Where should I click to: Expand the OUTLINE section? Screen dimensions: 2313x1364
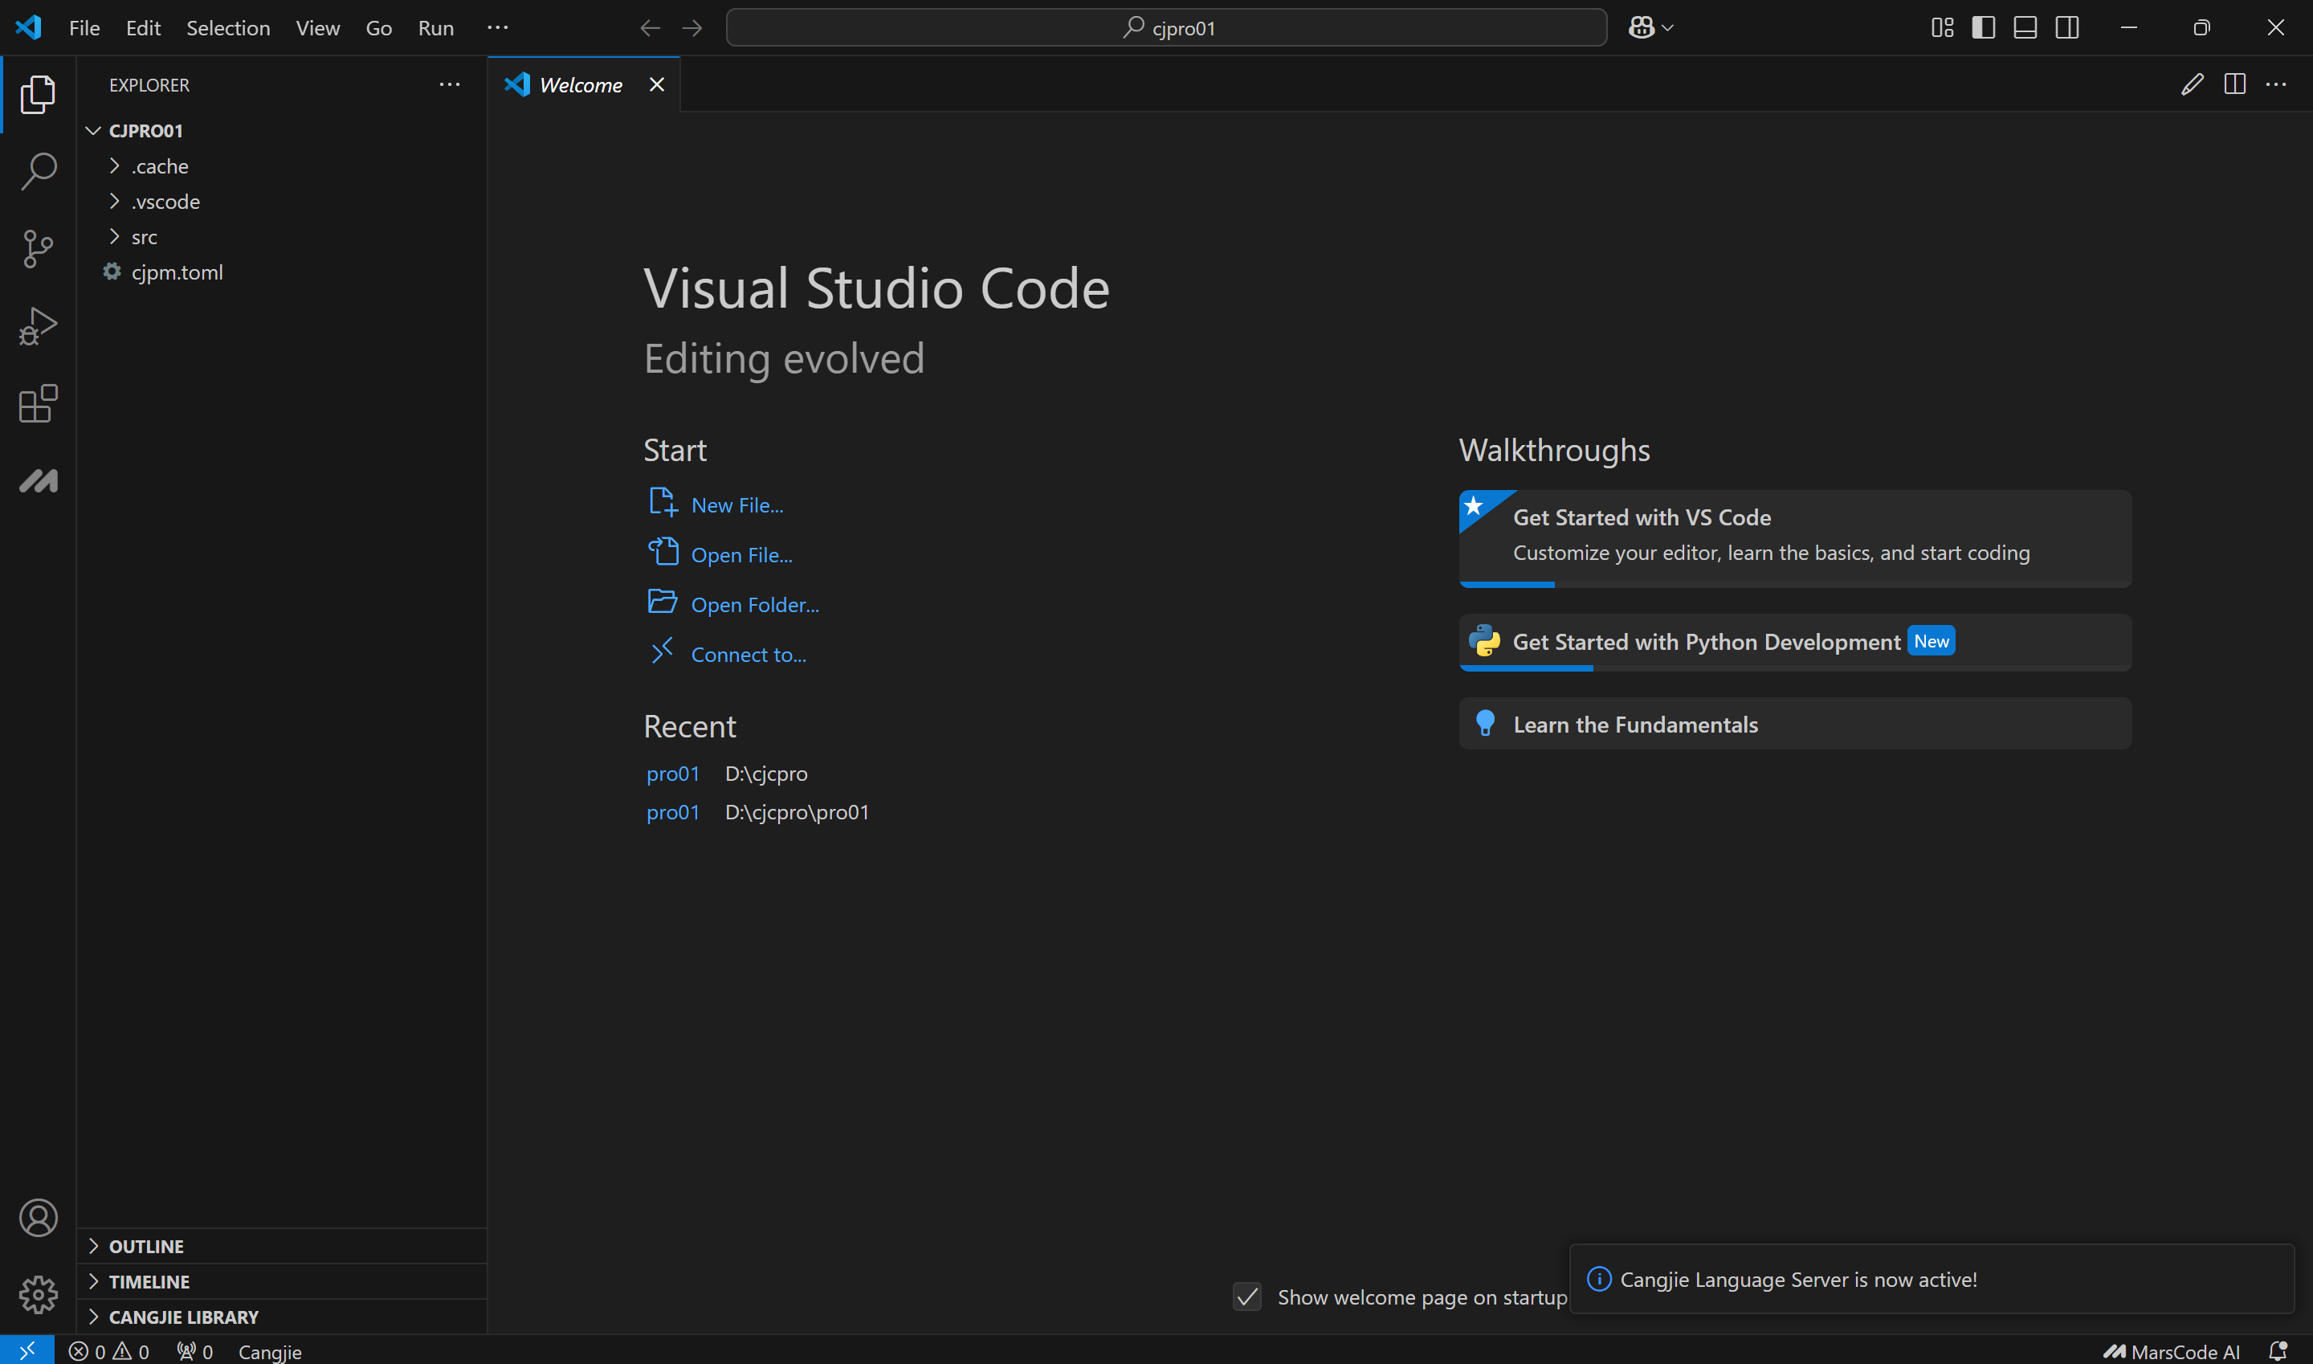pos(281,1247)
